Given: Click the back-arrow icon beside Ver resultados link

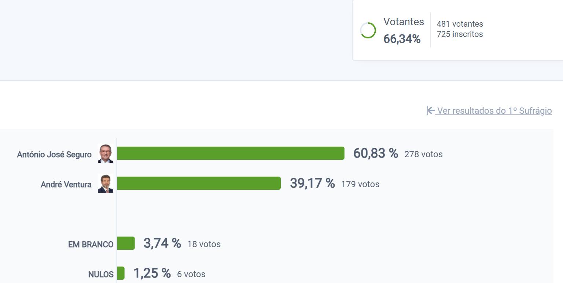Looking at the screenshot, I should click(x=430, y=111).
